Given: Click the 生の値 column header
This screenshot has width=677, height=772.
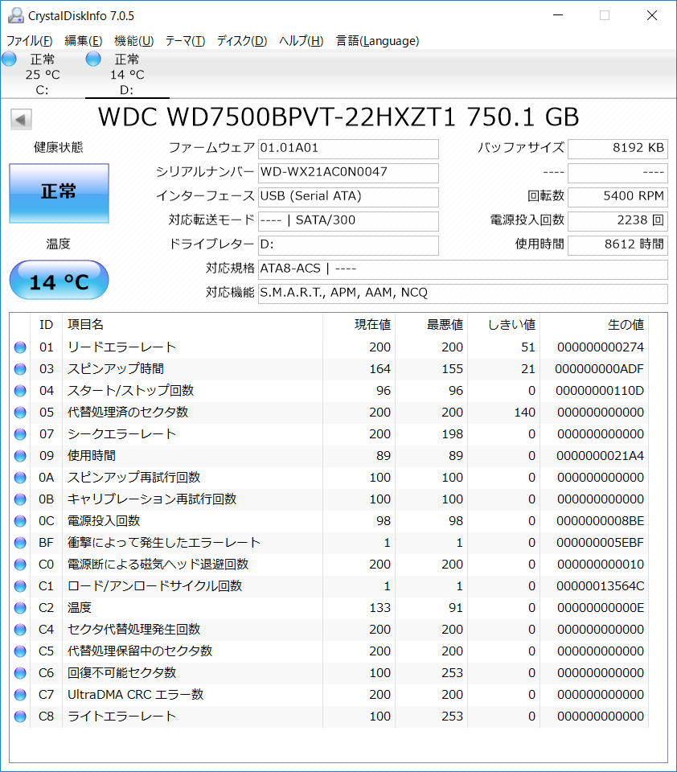Looking at the screenshot, I should [x=594, y=325].
